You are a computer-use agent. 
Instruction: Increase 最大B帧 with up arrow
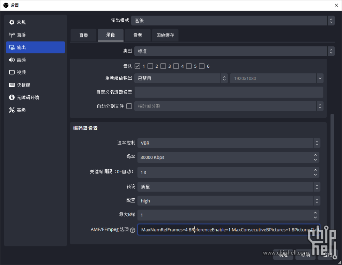[315, 213]
